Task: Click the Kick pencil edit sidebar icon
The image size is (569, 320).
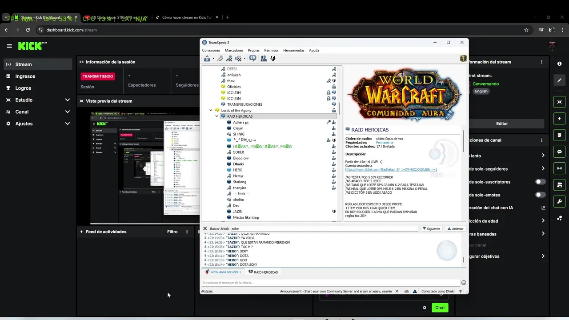Action: click(559, 80)
